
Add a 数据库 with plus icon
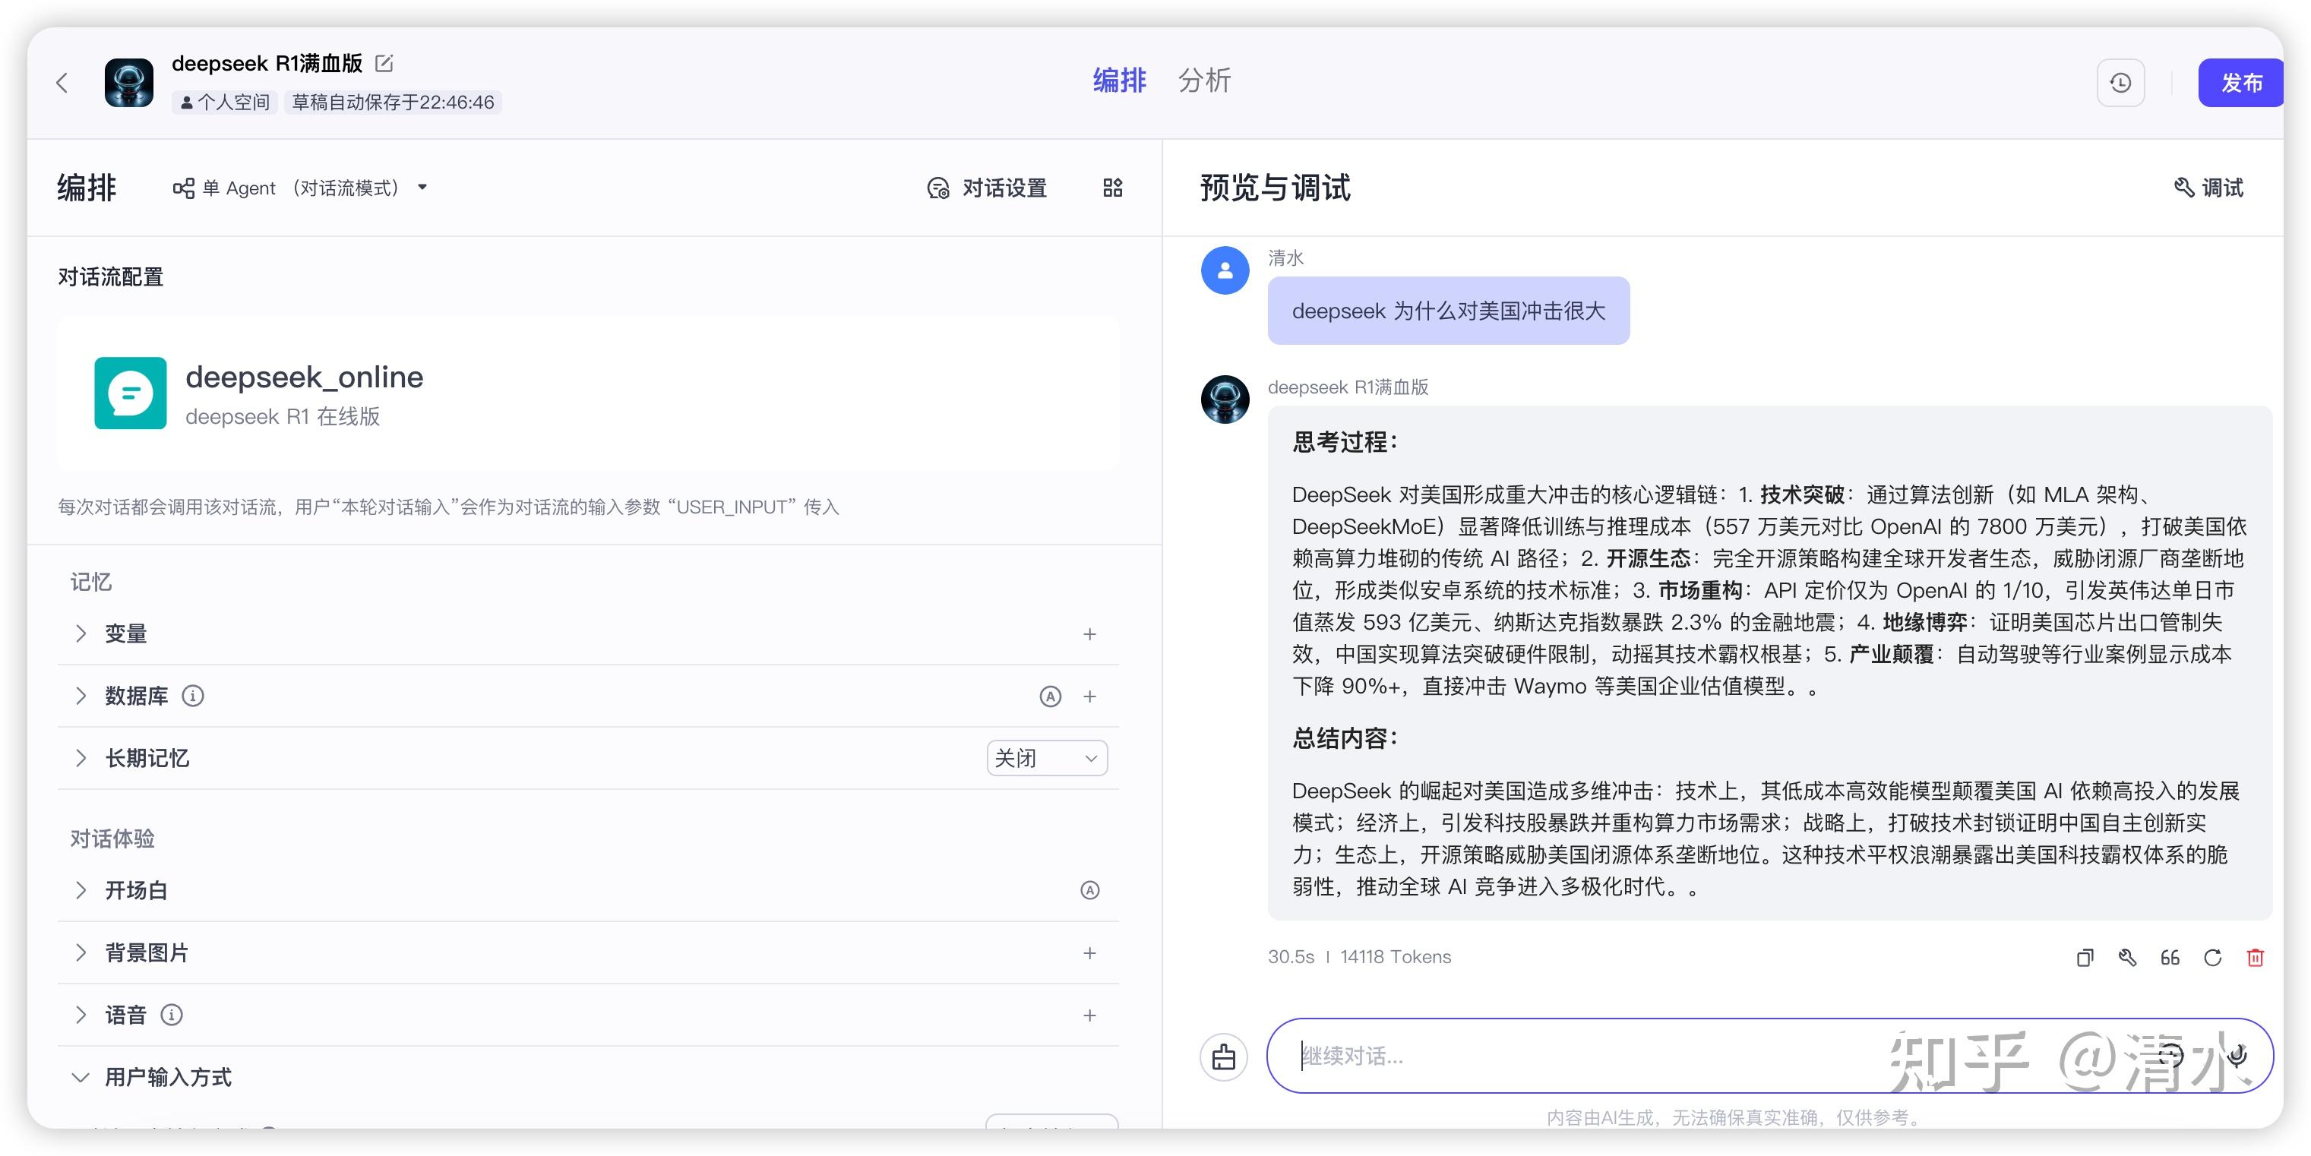coord(1089,696)
